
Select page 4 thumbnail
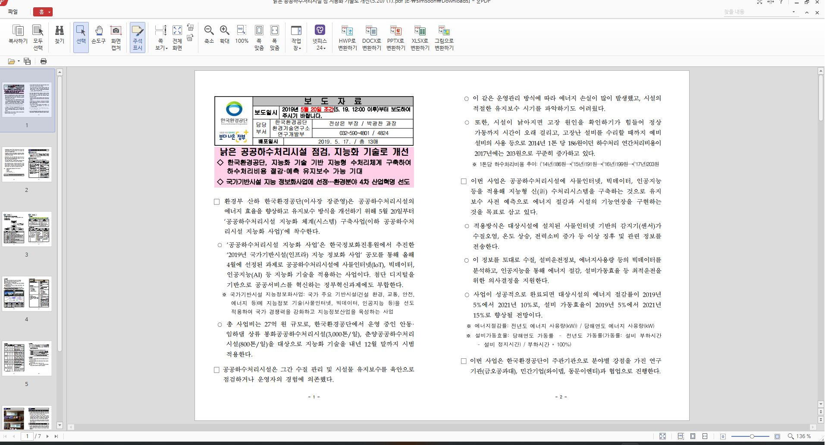point(27,294)
